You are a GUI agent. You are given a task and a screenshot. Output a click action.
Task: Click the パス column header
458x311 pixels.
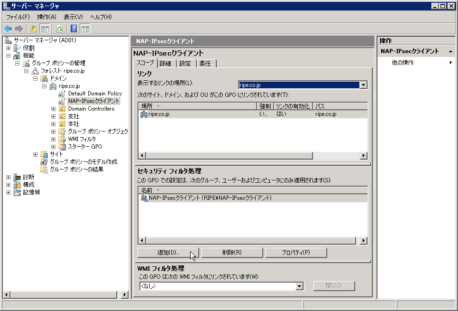(340, 106)
